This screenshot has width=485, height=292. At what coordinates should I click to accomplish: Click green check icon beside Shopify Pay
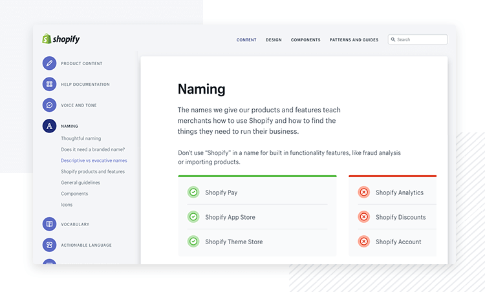193,193
